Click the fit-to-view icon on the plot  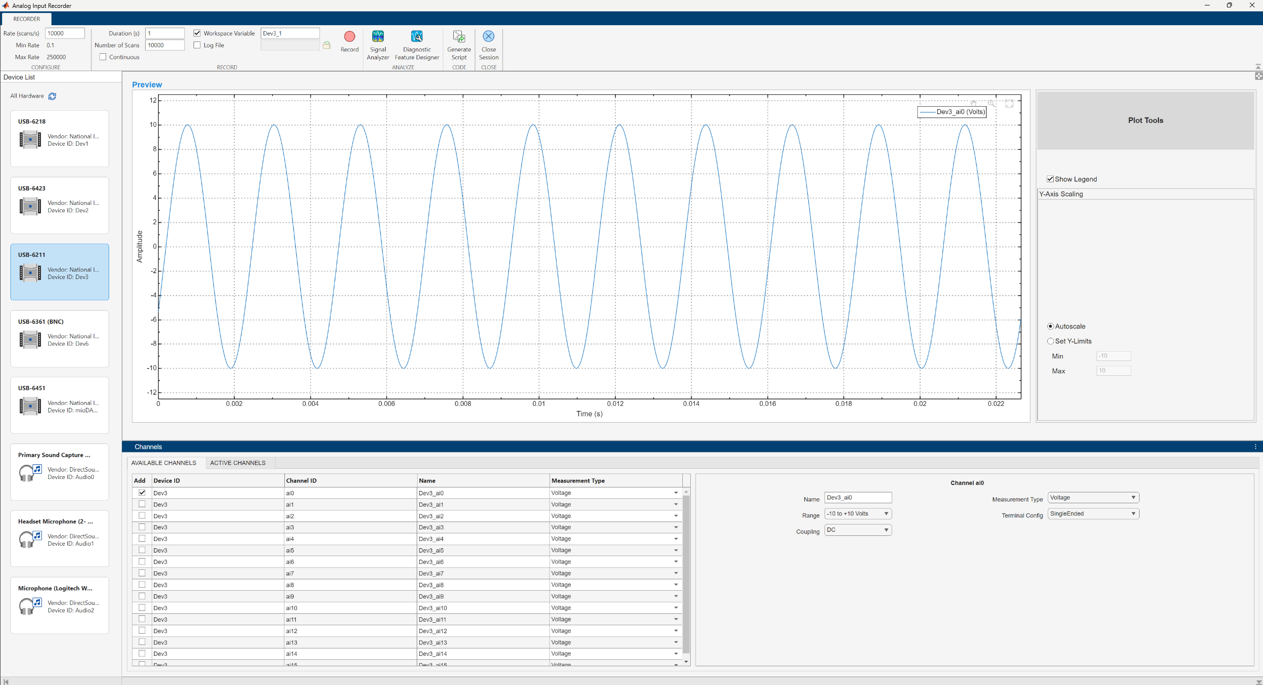point(1009,104)
